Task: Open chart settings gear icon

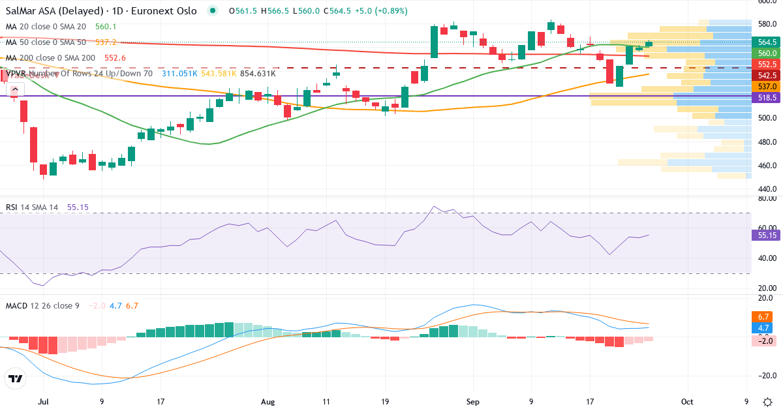Action: pos(767,402)
